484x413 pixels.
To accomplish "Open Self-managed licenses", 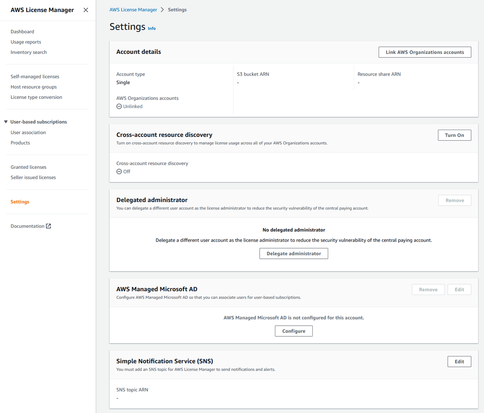I will point(35,76).
